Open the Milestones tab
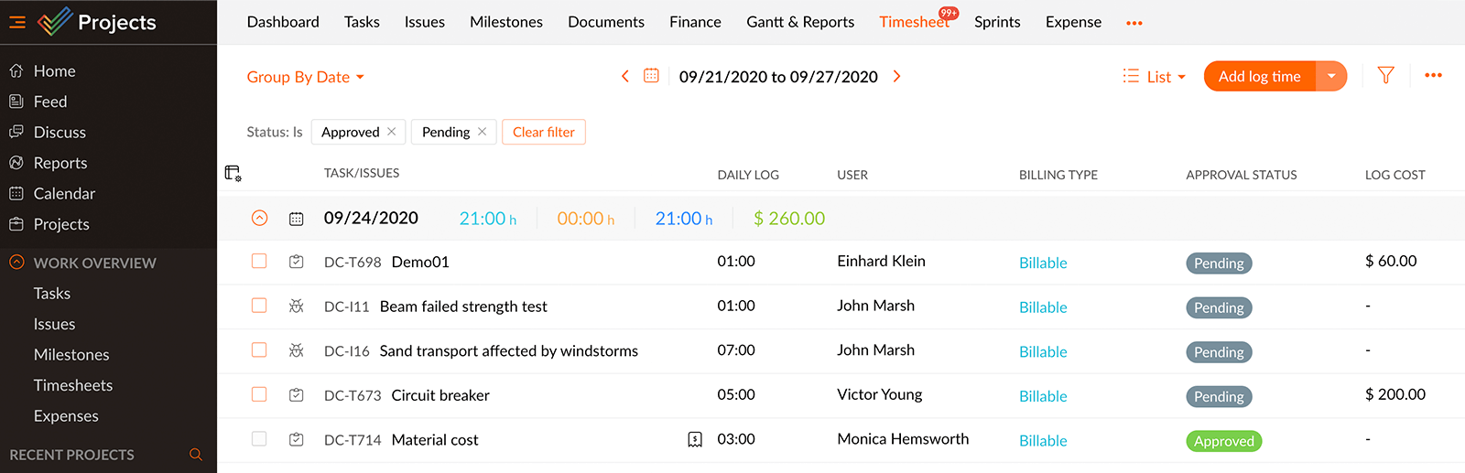The width and height of the screenshot is (1465, 473). 505,22
